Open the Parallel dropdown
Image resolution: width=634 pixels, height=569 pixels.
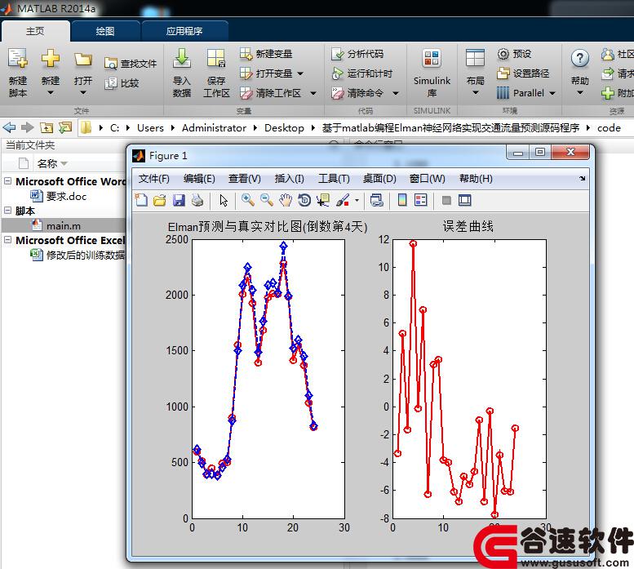pos(552,93)
